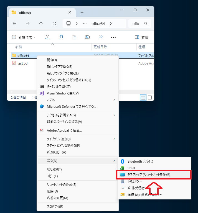Click the Rename icon in toolbar
198x213 pixels.
coord(87,37)
